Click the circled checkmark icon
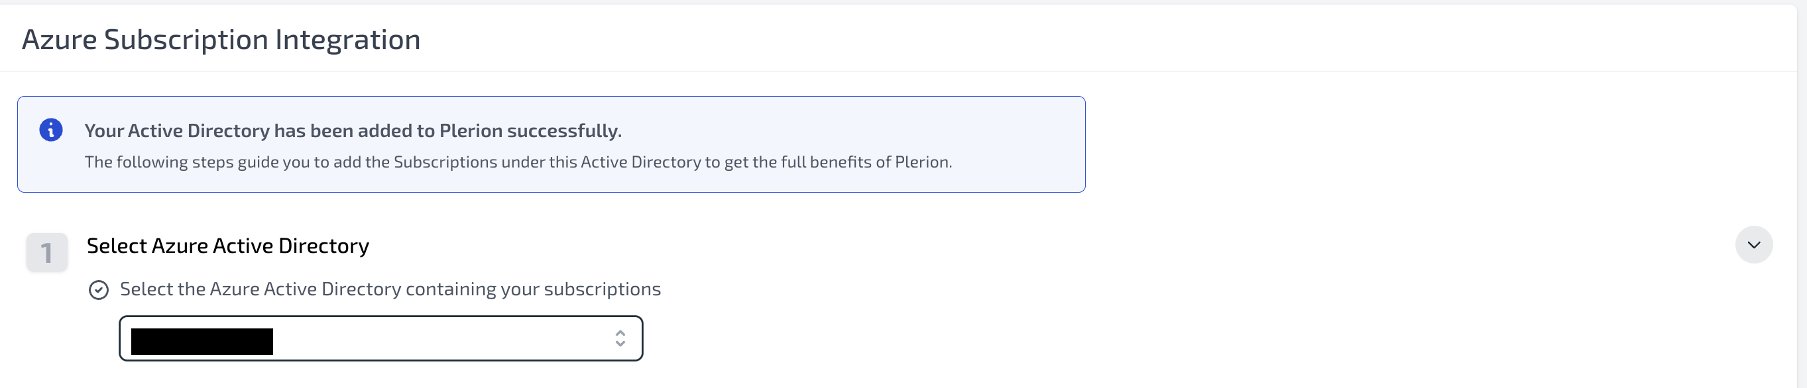The width and height of the screenshot is (1807, 388). coord(99,290)
